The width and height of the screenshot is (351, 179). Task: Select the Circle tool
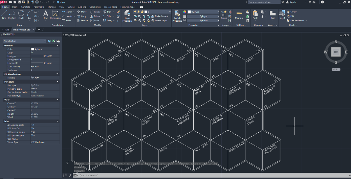coord(21,15)
